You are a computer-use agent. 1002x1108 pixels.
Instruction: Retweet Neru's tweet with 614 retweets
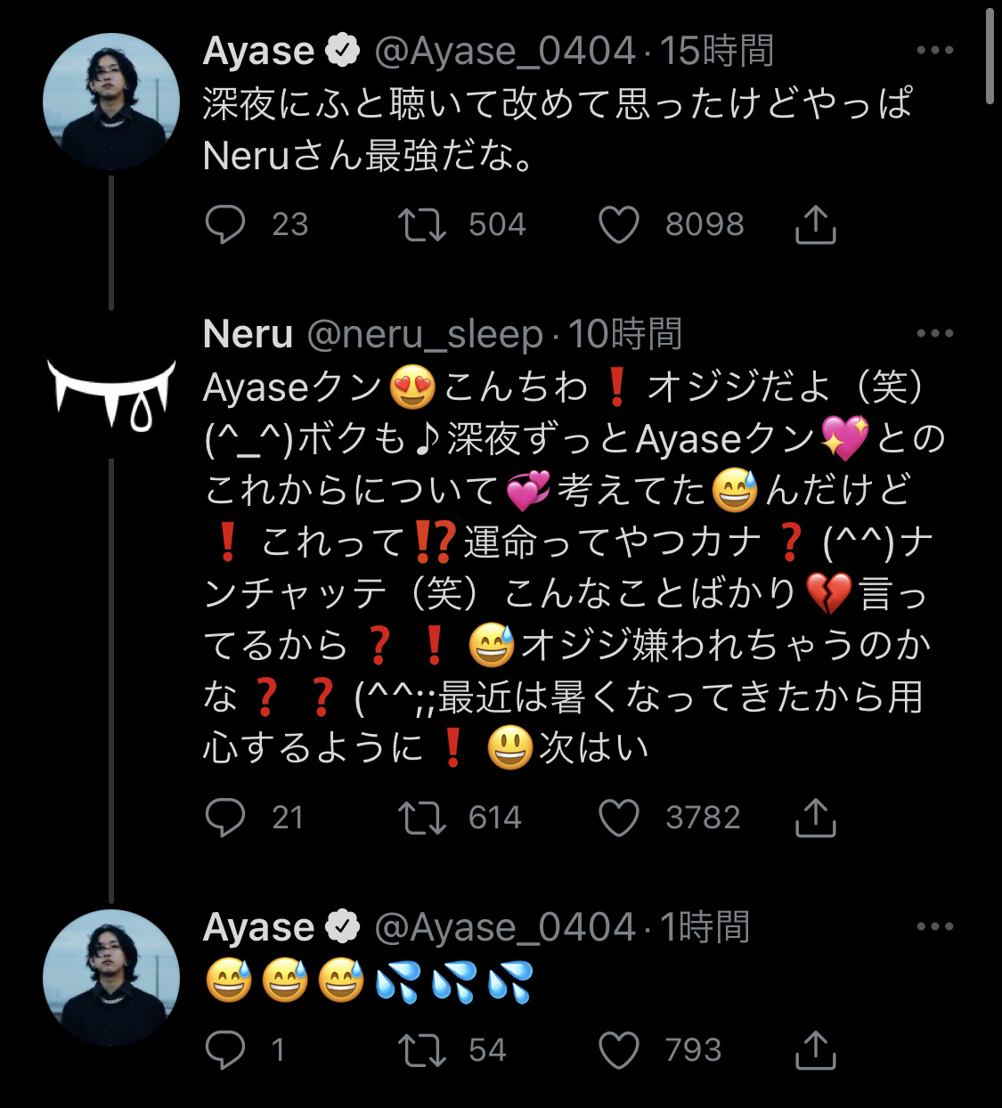(x=421, y=817)
